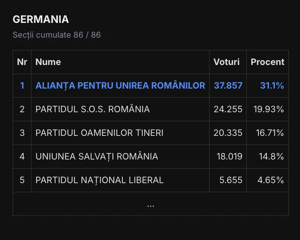Click the Procent column header
This screenshot has height=240, width=300.
tap(267, 62)
